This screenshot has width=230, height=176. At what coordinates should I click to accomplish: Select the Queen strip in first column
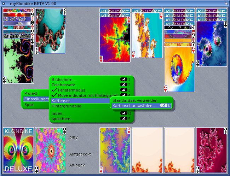[x=18, y=14]
